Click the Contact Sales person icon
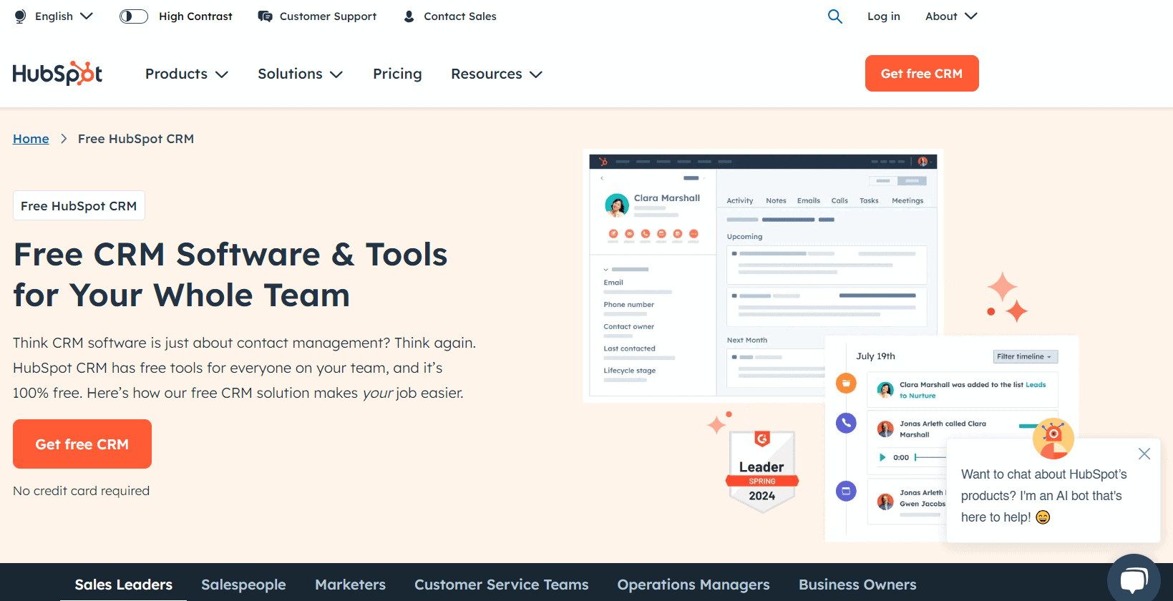The height and width of the screenshot is (601, 1173). (x=409, y=16)
